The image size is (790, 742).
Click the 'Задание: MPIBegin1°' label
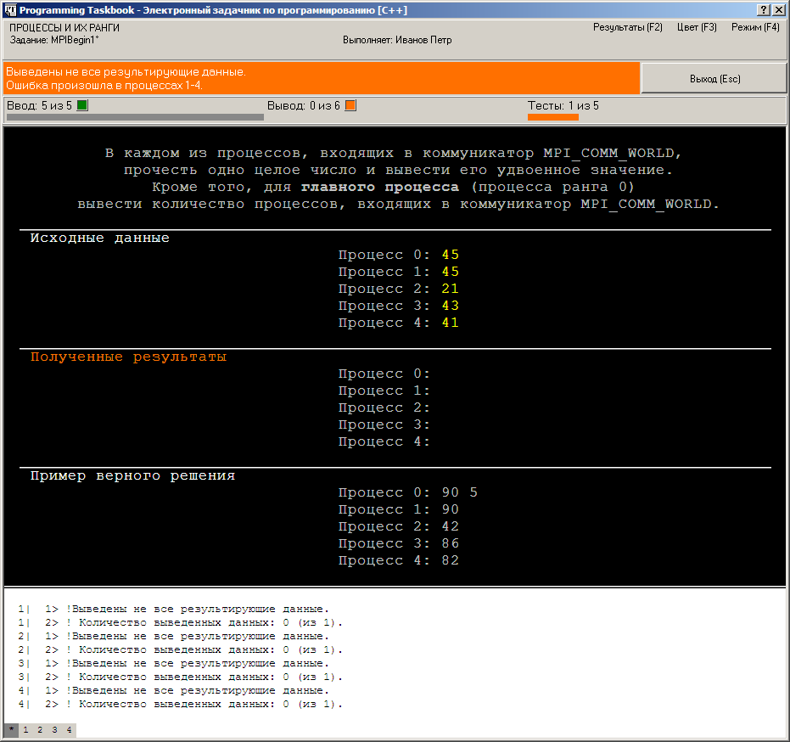click(54, 41)
